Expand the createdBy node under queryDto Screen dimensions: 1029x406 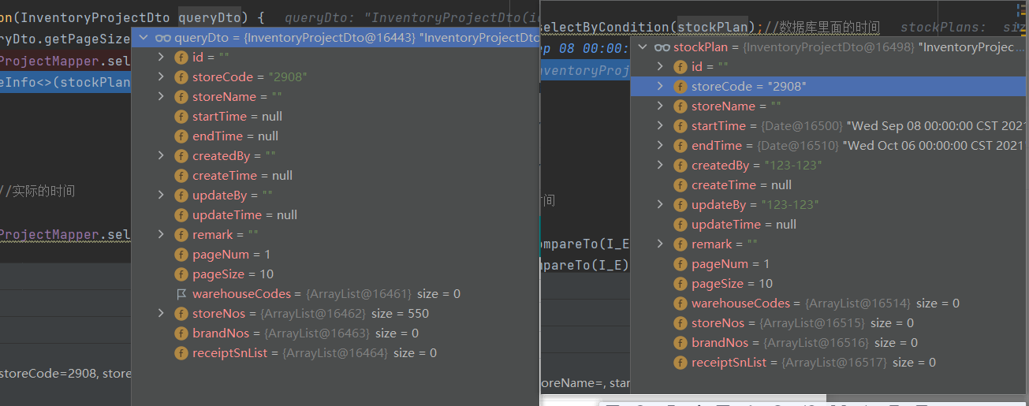point(162,156)
